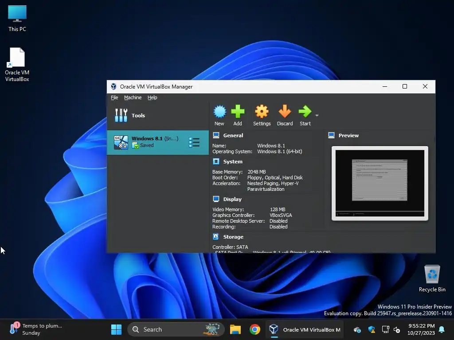Viewport: 454px width, 340px height.
Task: Select the Tools item in sidebar
Action: pos(158,116)
